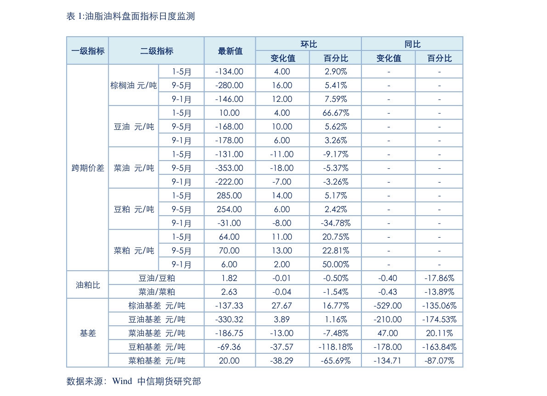Click the value '-529.00'
Image resolution: width=547 pixels, height=396 pixels.
point(388,306)
